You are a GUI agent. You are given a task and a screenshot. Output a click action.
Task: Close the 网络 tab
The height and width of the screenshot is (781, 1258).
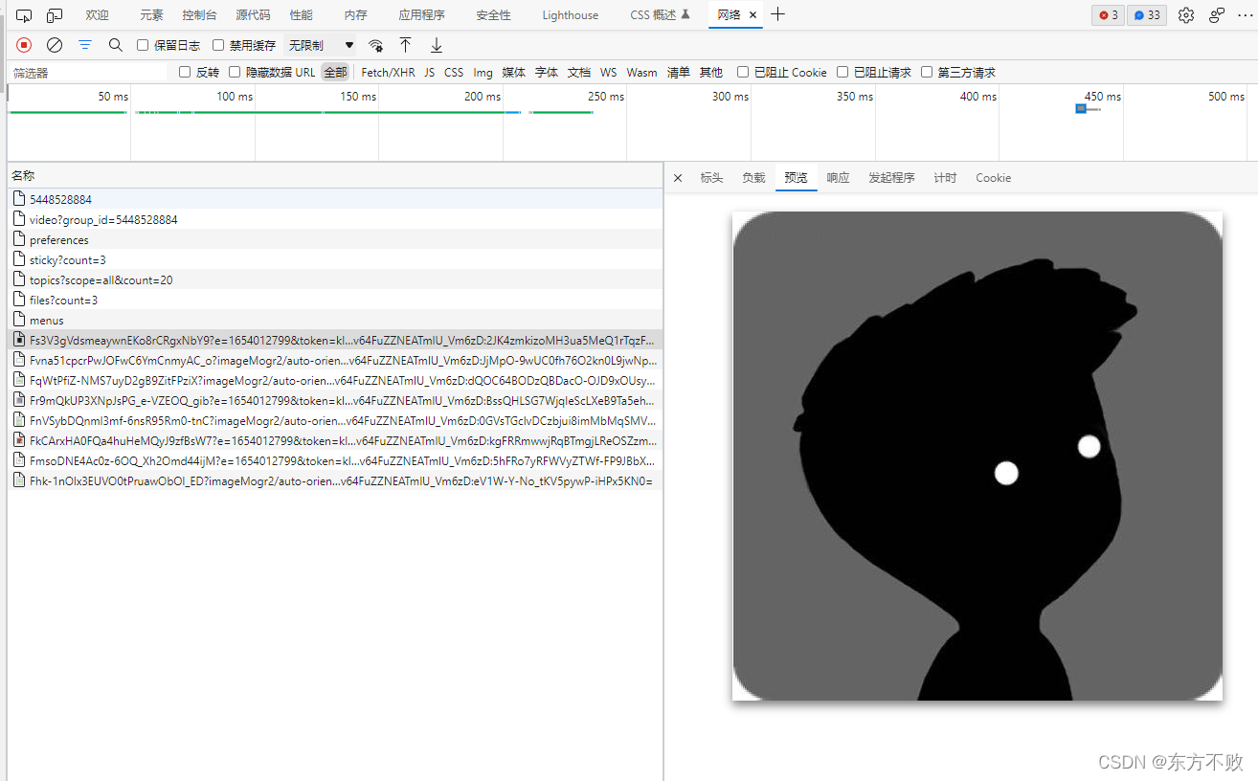(753, 15)
